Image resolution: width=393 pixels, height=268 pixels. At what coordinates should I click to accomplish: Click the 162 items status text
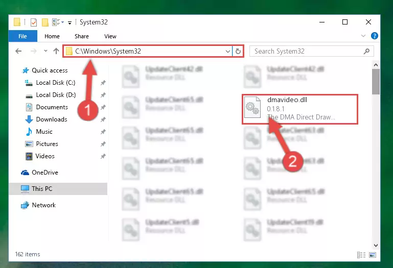(28, 254)
